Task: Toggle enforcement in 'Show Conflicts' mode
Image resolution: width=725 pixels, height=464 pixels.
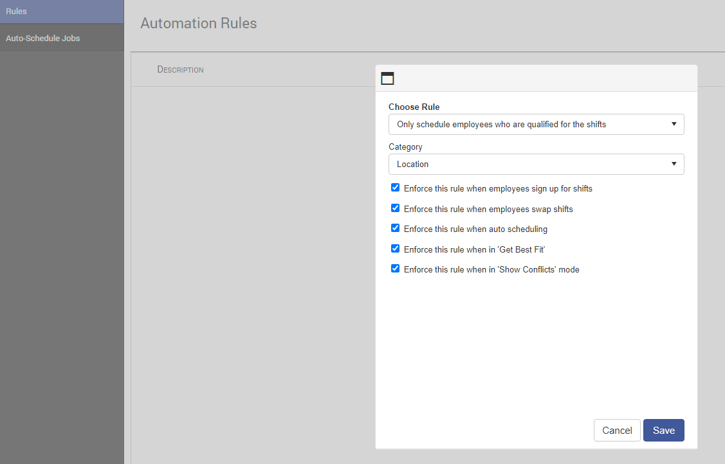Action: pos(395,268)
